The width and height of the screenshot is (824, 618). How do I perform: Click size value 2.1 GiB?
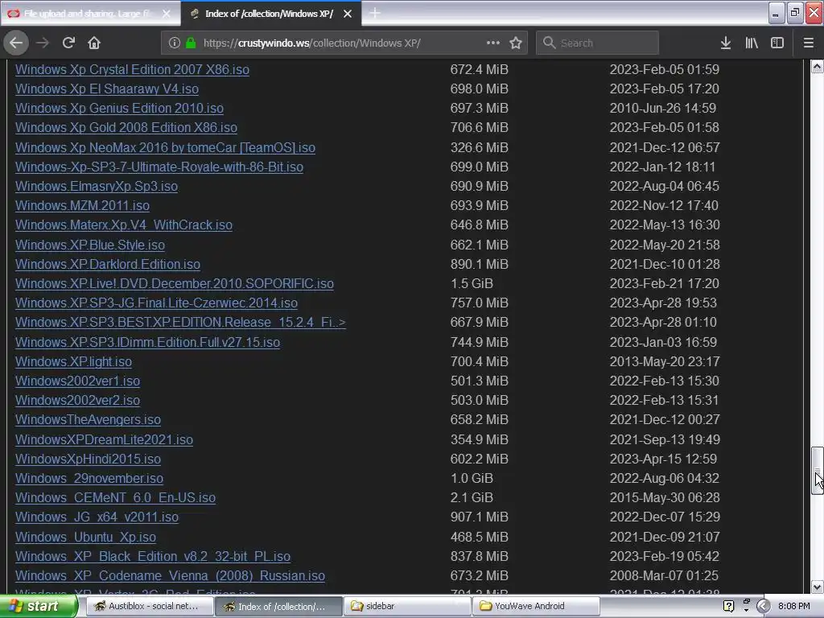472,497
